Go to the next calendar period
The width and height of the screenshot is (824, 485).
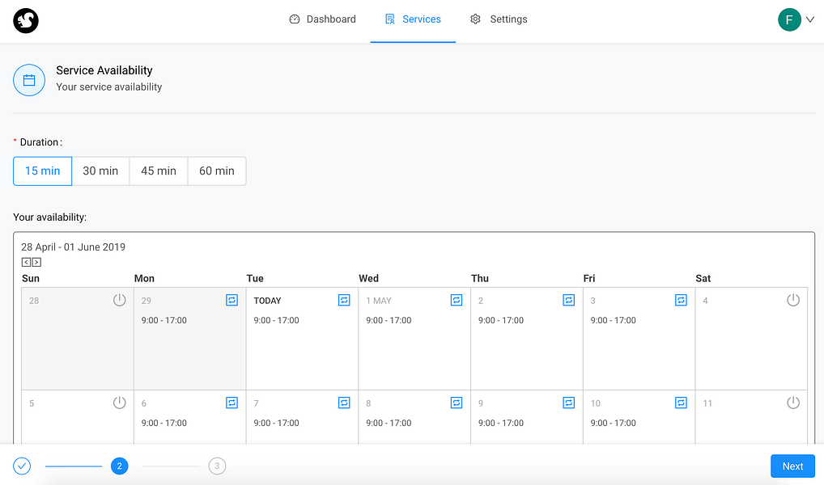tap(36, 262)
